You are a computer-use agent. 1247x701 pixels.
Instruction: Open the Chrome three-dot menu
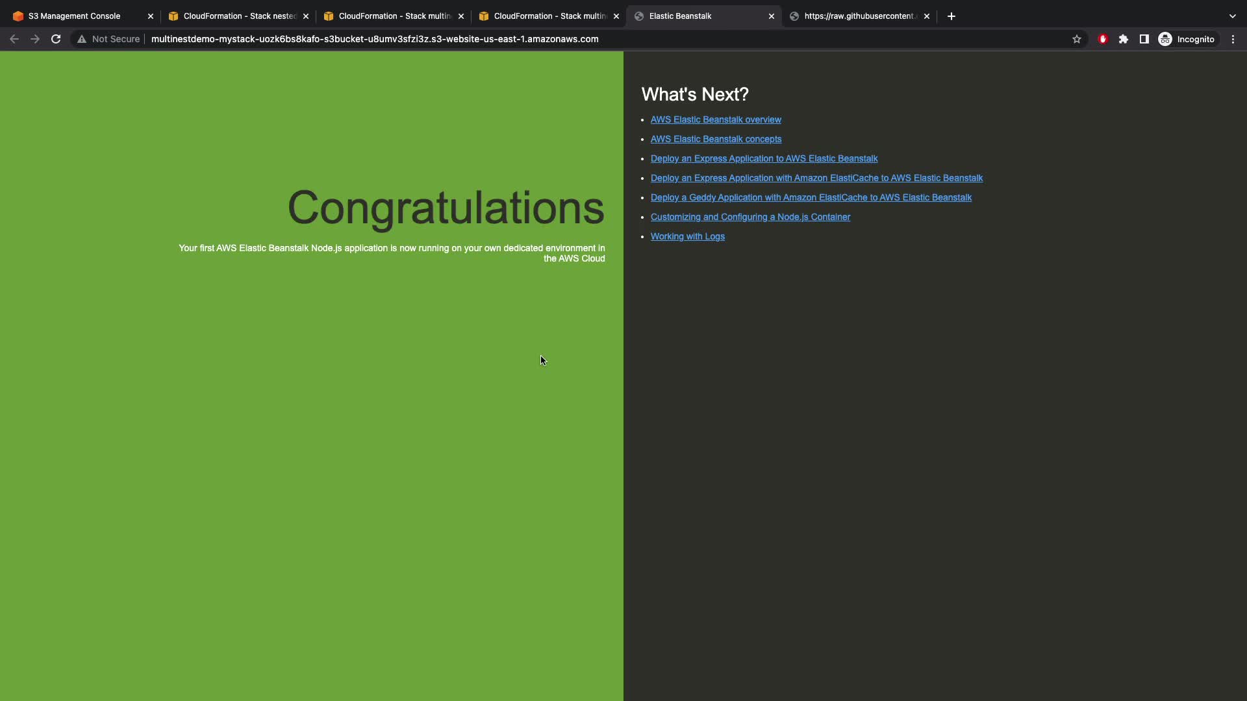(x=1233, y=39)
